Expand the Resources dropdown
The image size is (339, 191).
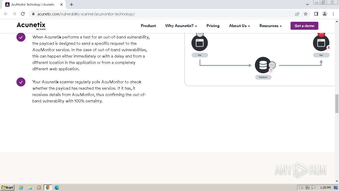tap(270, 26)
